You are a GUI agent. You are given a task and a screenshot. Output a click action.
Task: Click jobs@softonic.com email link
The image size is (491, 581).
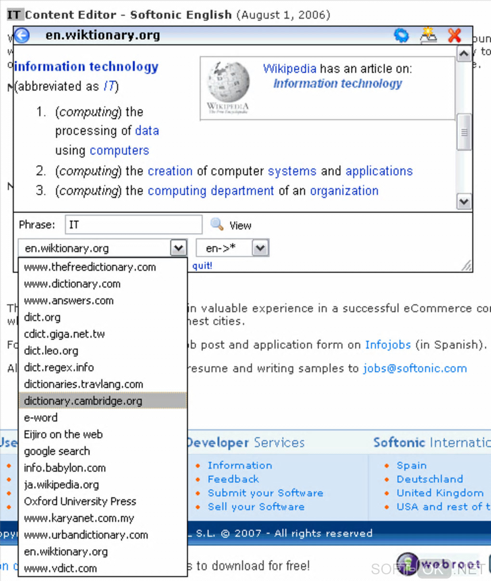point(415,369)
